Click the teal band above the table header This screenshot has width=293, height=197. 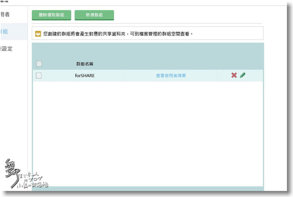148,50
